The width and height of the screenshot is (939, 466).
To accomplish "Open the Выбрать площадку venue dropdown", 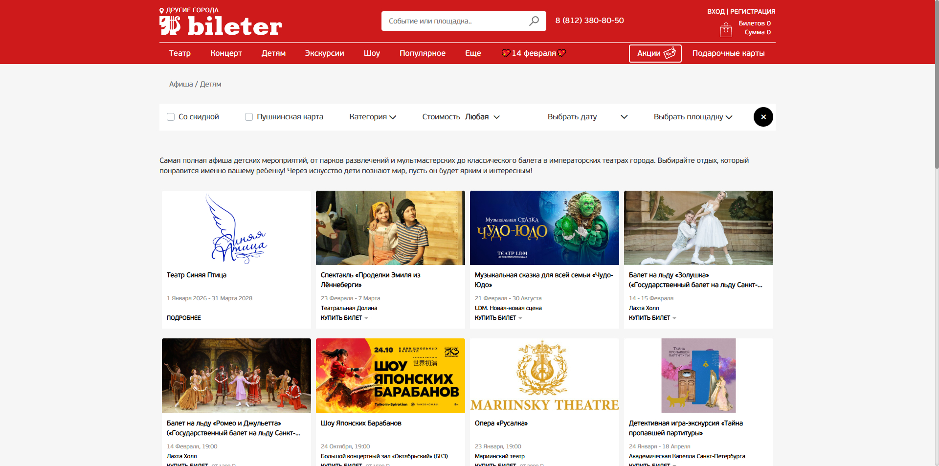I will pyautogui.click(x=693, y=117).
